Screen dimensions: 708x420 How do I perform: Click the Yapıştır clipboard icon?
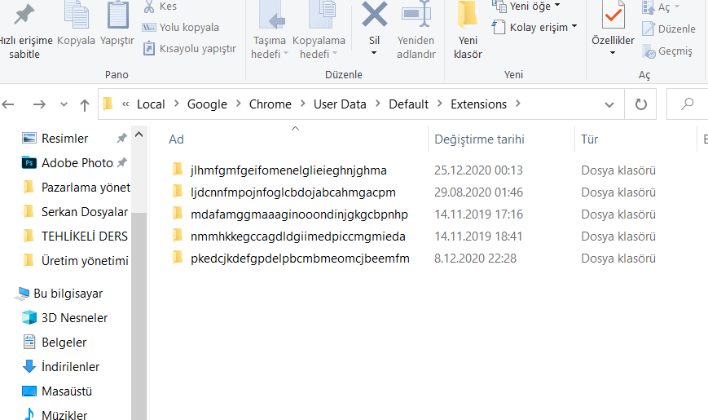117,15
